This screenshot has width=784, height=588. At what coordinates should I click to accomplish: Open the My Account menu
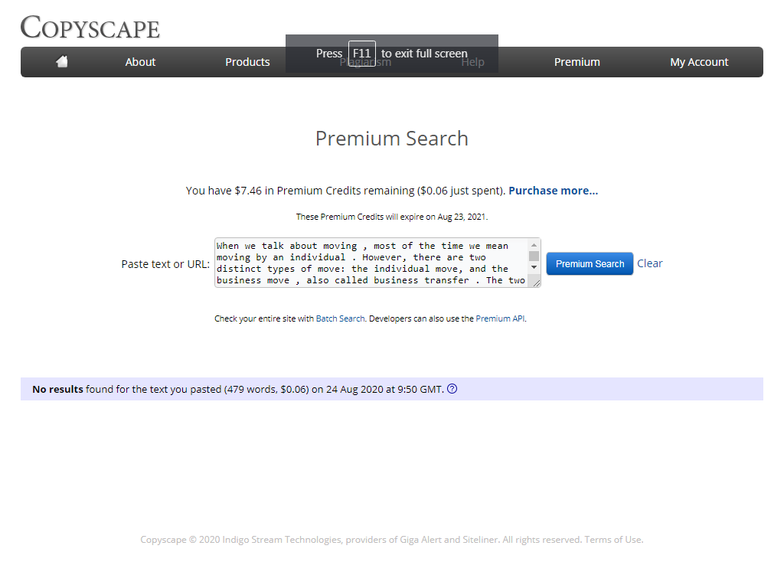pos(699,62)
